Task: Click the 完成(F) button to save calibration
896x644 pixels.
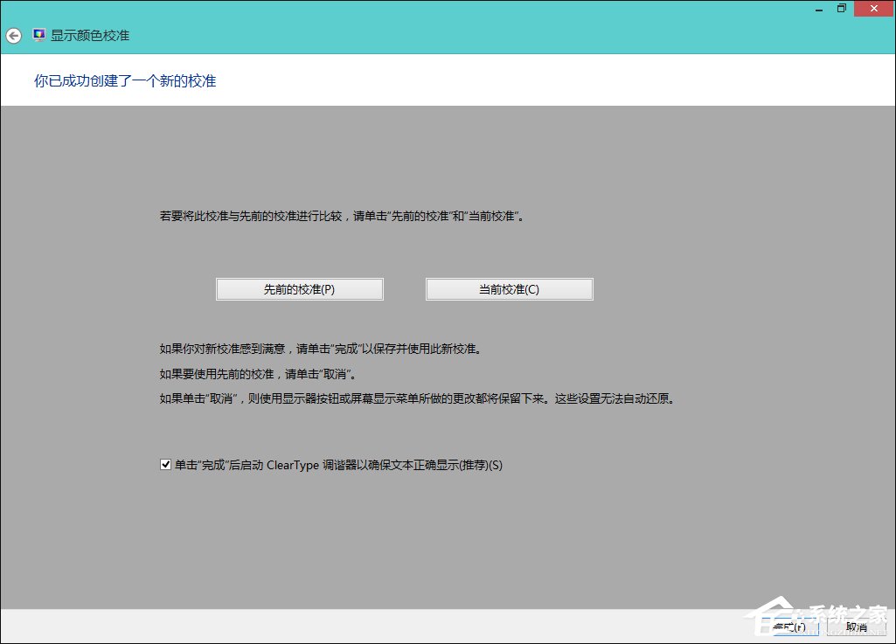Action: coord(789,626)
